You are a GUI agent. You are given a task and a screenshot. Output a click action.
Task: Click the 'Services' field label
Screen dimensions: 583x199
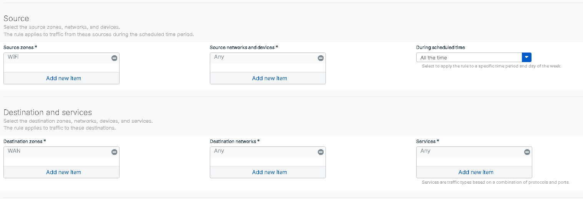click(x=426, y=141)
